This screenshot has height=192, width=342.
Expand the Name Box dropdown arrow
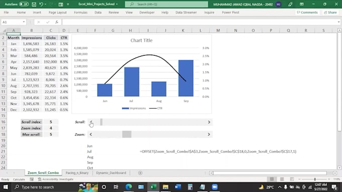click(x=24, y=22)
